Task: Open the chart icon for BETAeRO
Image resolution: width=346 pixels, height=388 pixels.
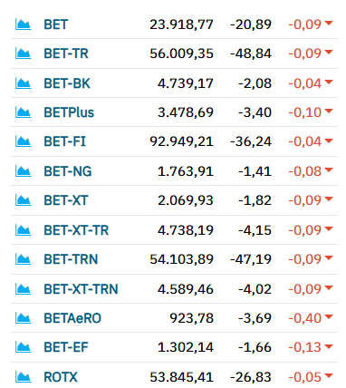Action: click(x=23, y=318)
